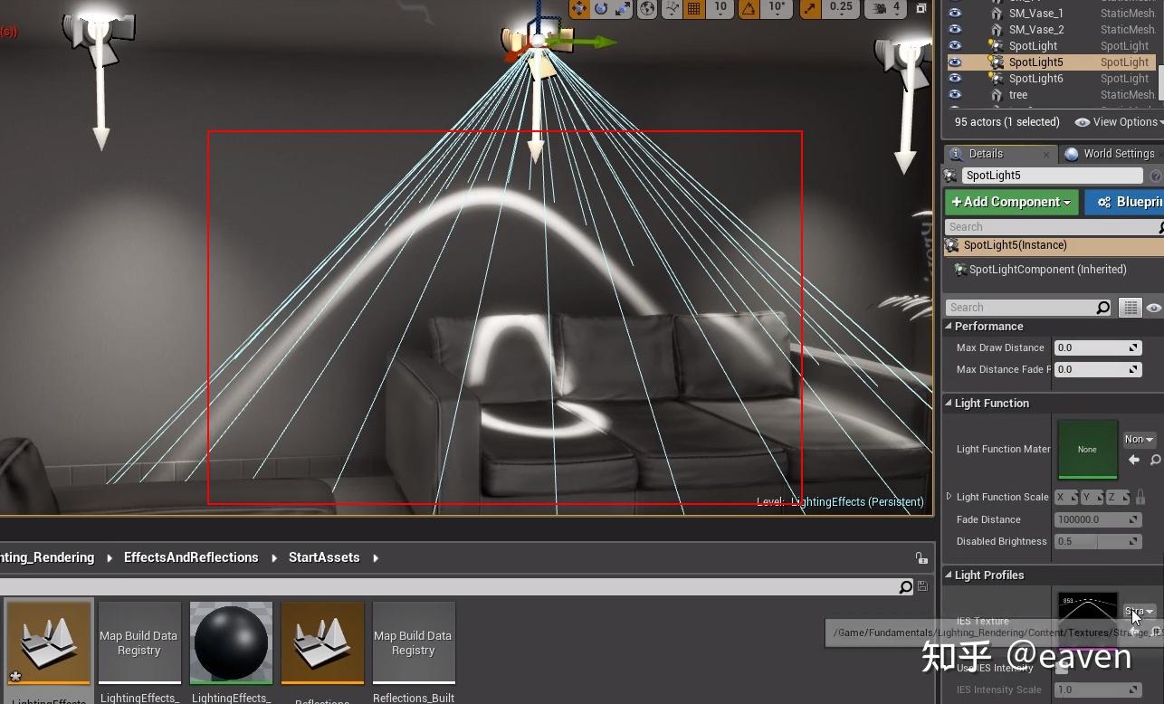This screenshot has width=1164, height=704.
Task: Select SpotLight5(Instance) in components list
Action: 1054,245
